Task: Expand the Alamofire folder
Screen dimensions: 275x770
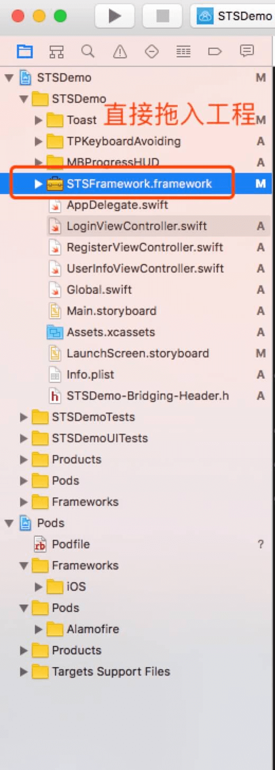Action: [x=38, y=629]
